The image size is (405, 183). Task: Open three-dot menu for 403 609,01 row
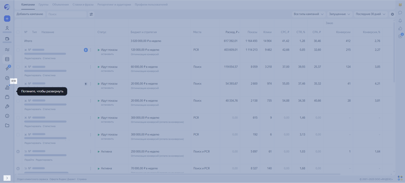pyautogui.click(x=91, y=50)
